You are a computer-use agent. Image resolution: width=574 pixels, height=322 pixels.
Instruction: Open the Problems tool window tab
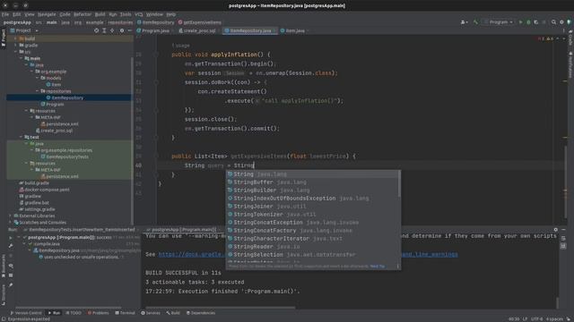click(x=98, y=313)
